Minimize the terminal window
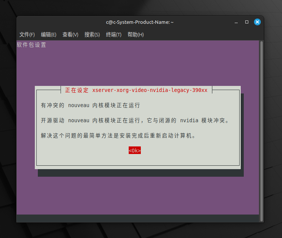282x238 pixels. 236,22
